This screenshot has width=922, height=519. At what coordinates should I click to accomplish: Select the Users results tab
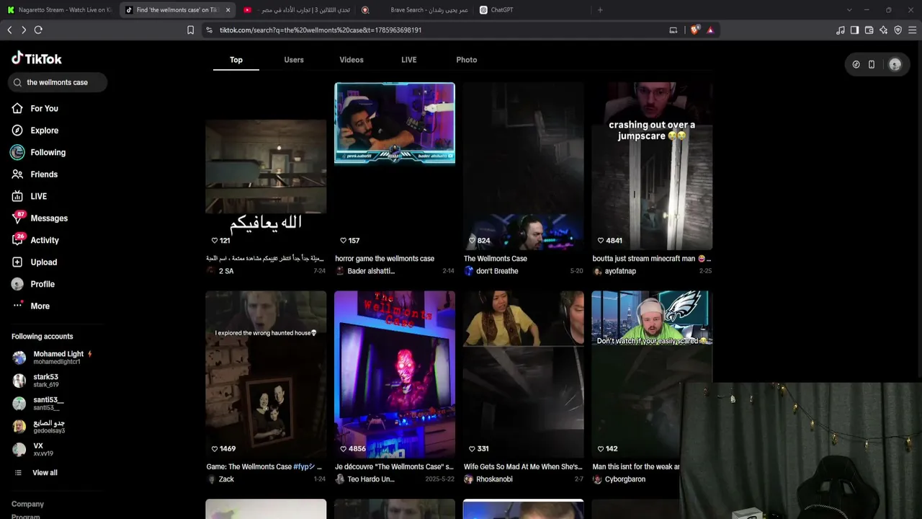[x=294, y=60]
